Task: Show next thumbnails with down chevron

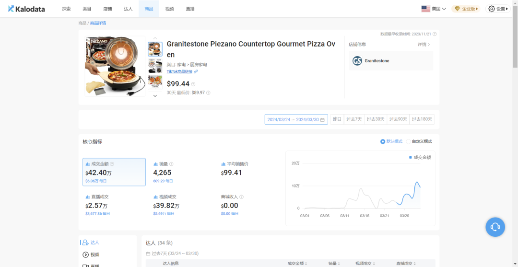Action: coord(155,96)
